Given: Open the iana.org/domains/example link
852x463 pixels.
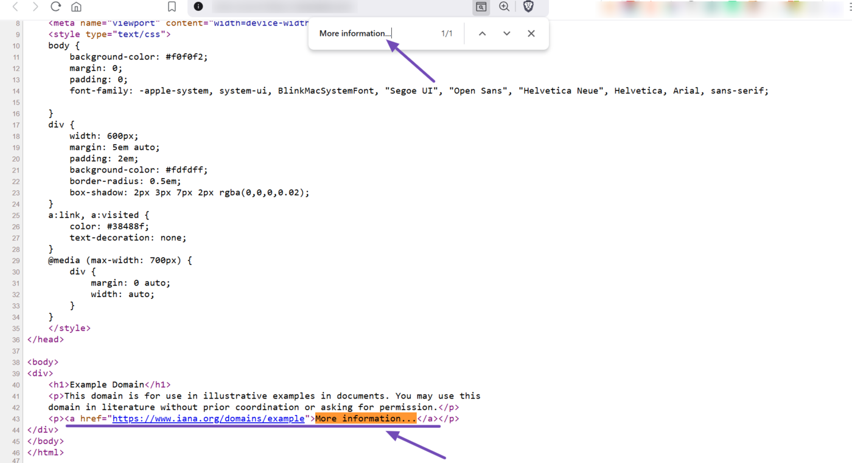Looking at the screenshot, I should tap(208, 419).
